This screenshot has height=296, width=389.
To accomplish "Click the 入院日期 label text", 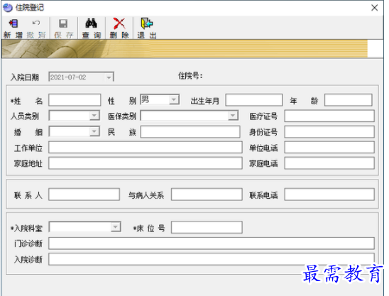I will click(25, 77).
